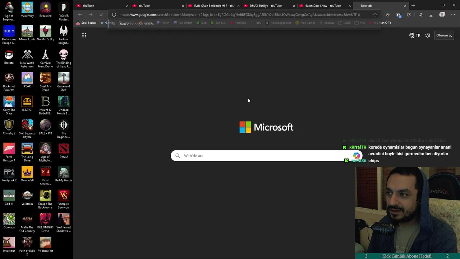The image size is (460, 259).
Task: Select the Vampire Survivors desktop icon
Action: 64,199
